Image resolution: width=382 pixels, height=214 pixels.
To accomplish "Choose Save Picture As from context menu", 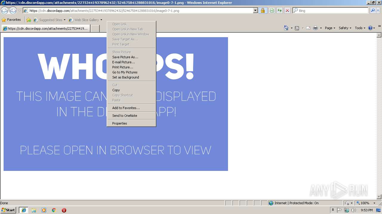I will pos(131,57).
